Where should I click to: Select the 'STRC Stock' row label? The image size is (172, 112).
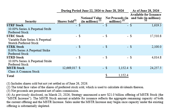15,36
